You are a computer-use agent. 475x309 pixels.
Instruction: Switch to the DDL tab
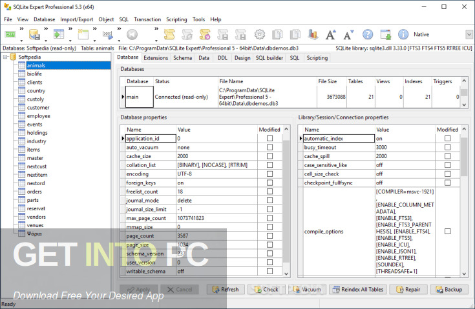222,58
